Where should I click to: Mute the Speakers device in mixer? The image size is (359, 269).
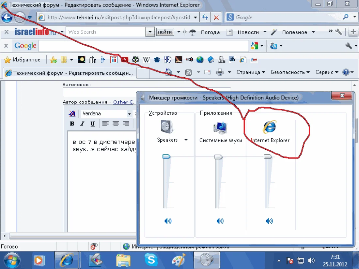(x=168, y=221)
